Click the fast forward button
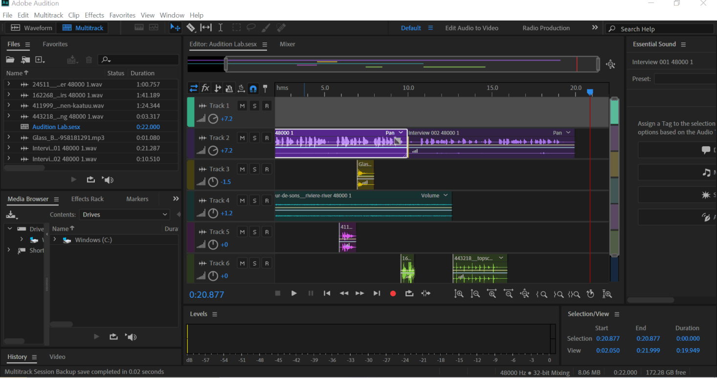Image resolution: width=717 pixels, height=378 pixels. [x=359, y=293]
